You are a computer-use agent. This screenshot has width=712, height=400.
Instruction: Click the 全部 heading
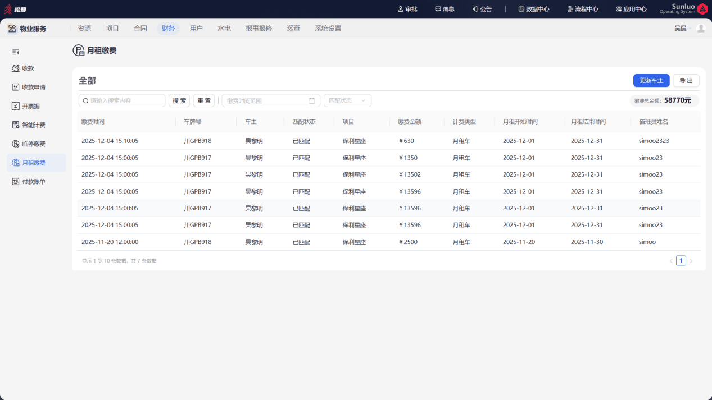pyautogui.click(x=87, y=81)
